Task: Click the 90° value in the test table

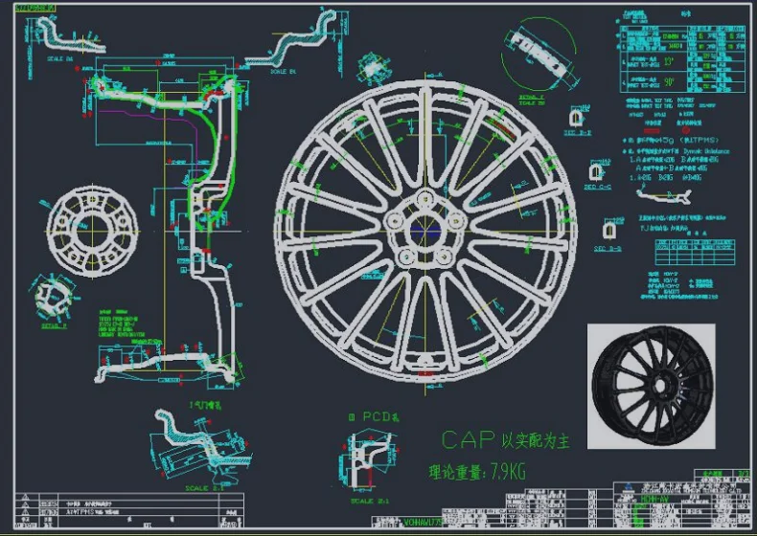Action: (x=669, y=82)
